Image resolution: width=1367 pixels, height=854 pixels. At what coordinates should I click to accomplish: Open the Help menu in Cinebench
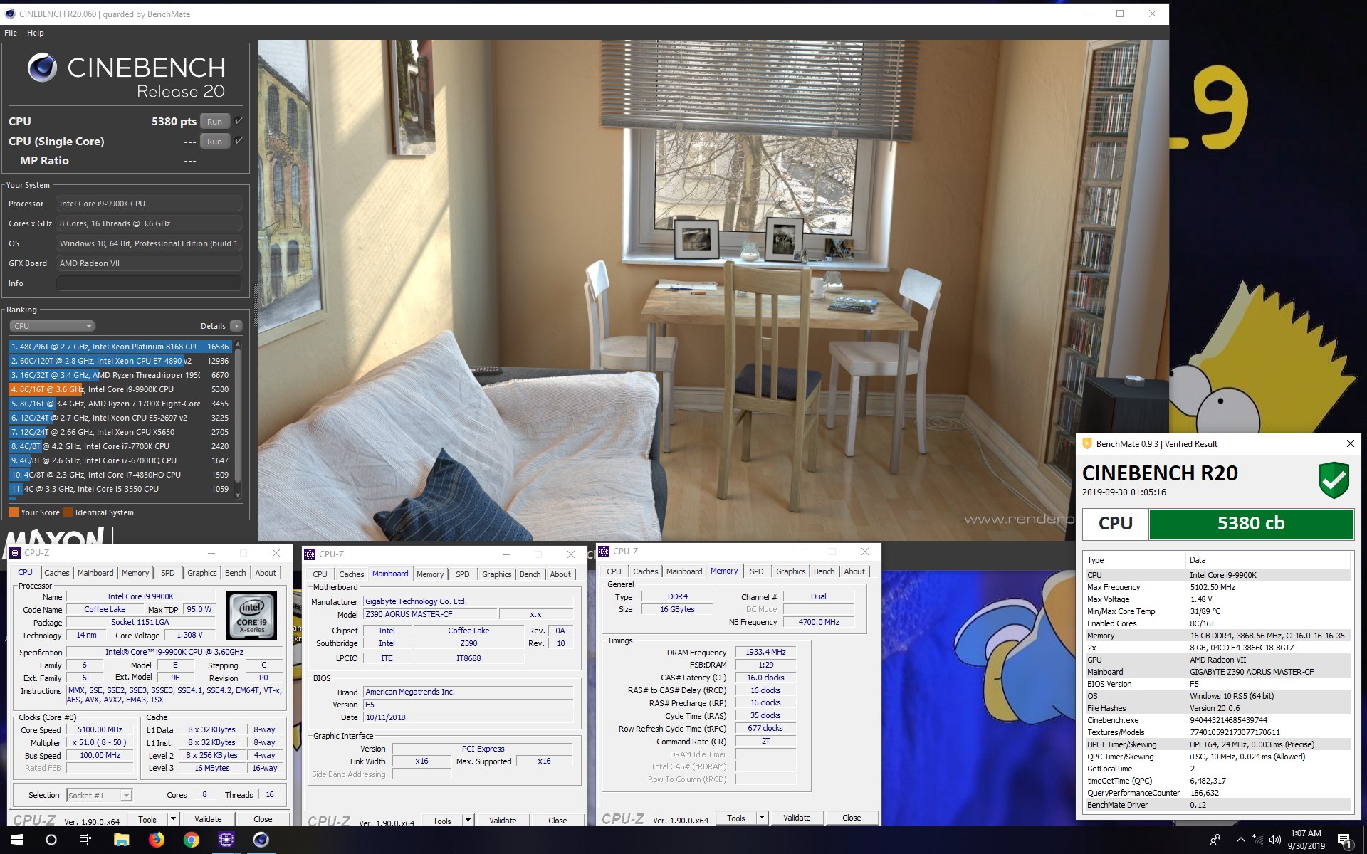click(x=36, y=33)
